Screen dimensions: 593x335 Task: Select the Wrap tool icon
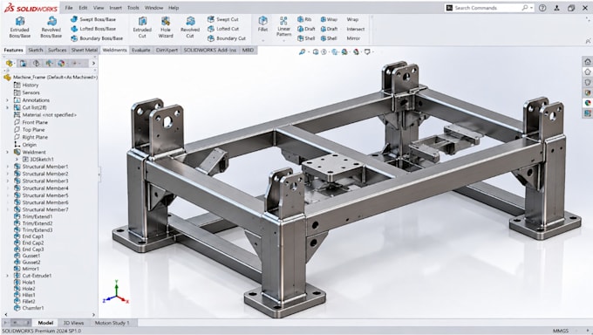(x=324, y=19)
